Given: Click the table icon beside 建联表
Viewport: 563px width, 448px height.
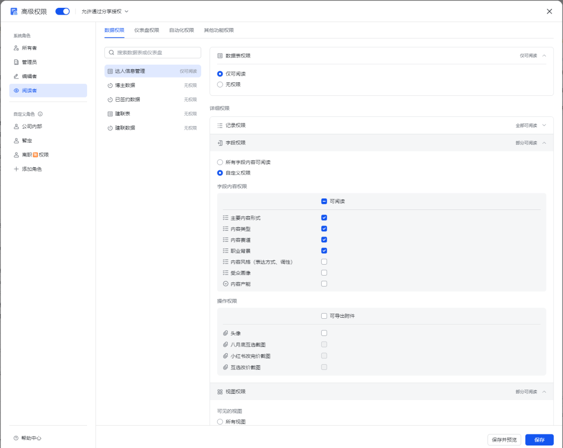Looking at the screenshot, I should pos(110,114).
